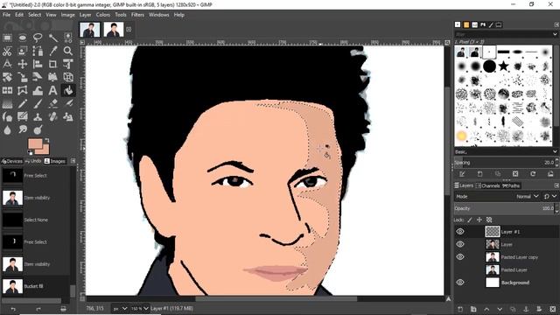Select the Blur/Sharpen droplet tool
Image resolution: width=560 pixels, height=315 pixels.
click(7, 129)
